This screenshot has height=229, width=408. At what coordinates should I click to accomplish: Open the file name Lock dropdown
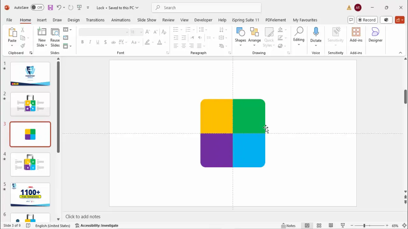tap(117, 8)
